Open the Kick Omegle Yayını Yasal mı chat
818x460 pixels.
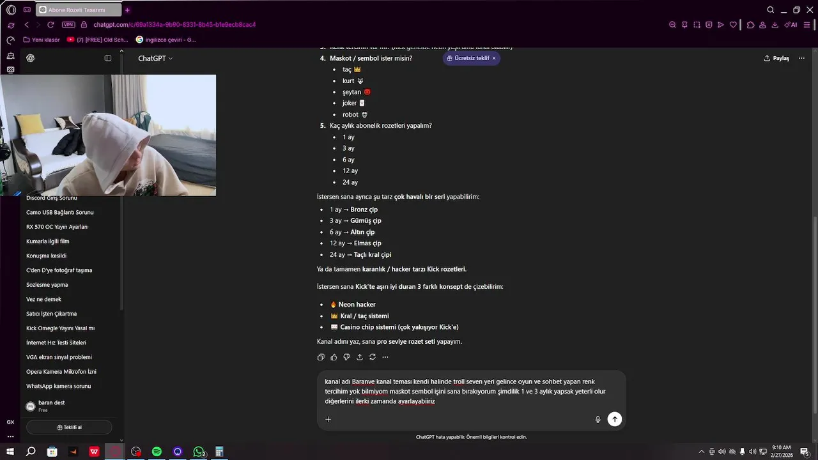(60, 328)
